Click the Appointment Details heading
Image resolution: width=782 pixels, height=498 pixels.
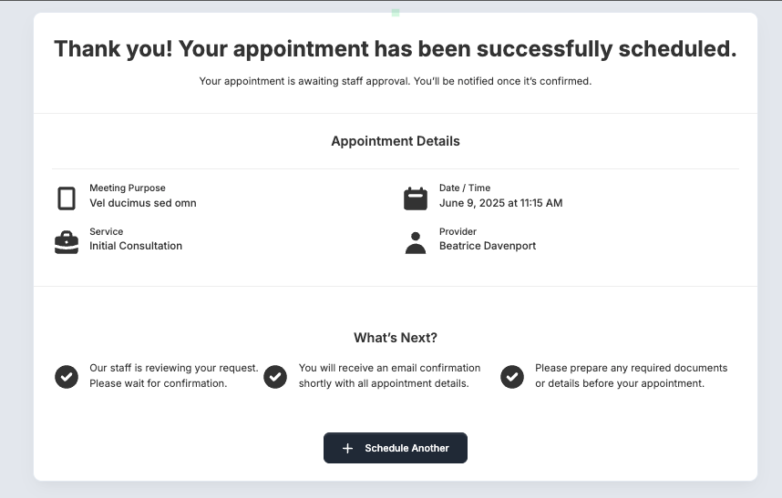point(396,141)
